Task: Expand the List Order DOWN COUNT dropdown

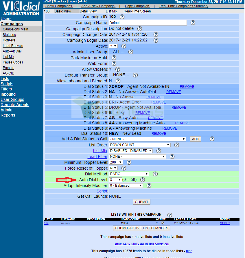Action: pyautogui.click(x=140, y=145)
